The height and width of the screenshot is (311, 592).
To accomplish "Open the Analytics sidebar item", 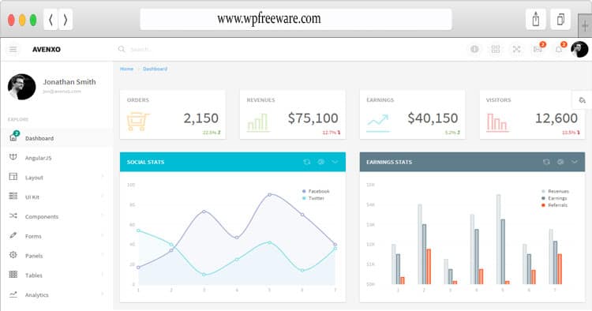I will point(57,294).
